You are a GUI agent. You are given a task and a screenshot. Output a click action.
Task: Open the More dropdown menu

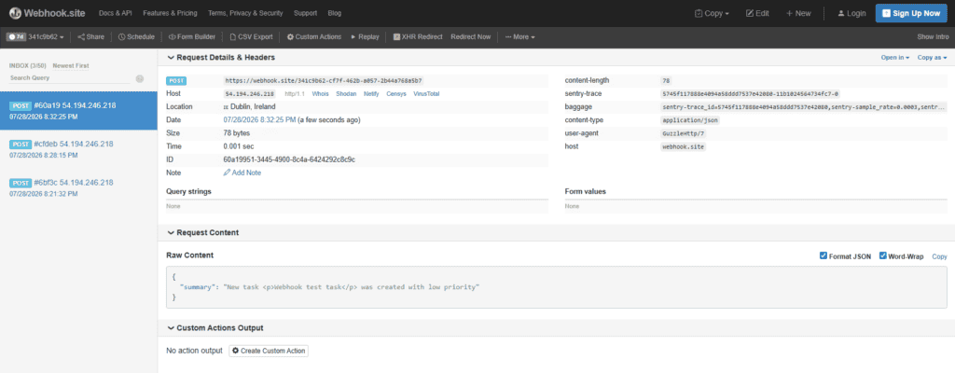[519, 36]
